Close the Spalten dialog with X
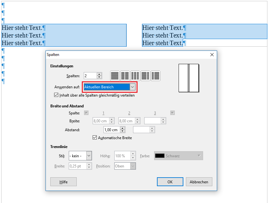 [212, 55]
